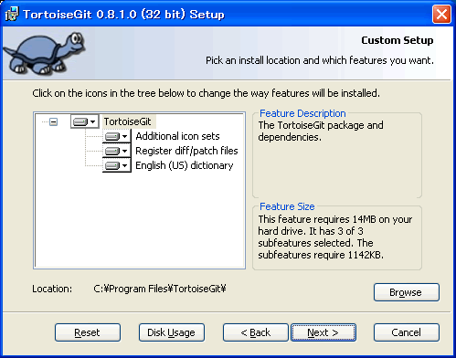
Task: Go back with the Back button
Action: pos(256,332)
